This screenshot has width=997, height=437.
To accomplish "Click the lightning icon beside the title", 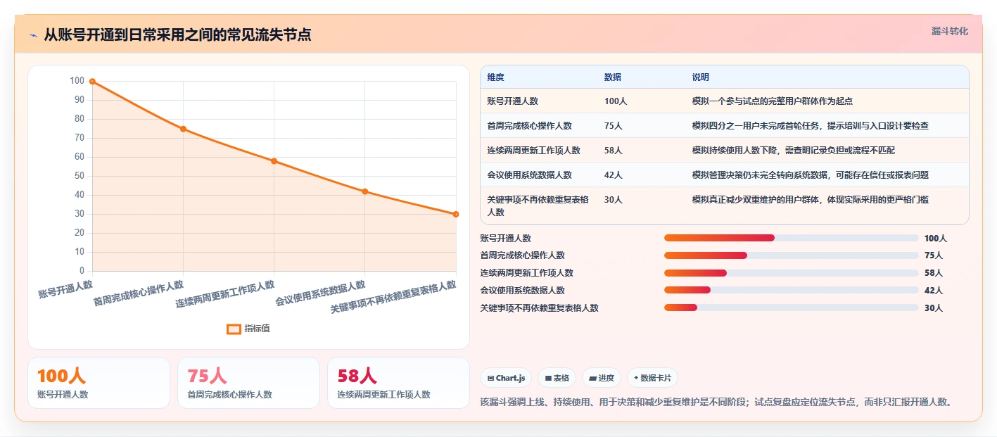I will pyautogui.click(x=34, y=35).
